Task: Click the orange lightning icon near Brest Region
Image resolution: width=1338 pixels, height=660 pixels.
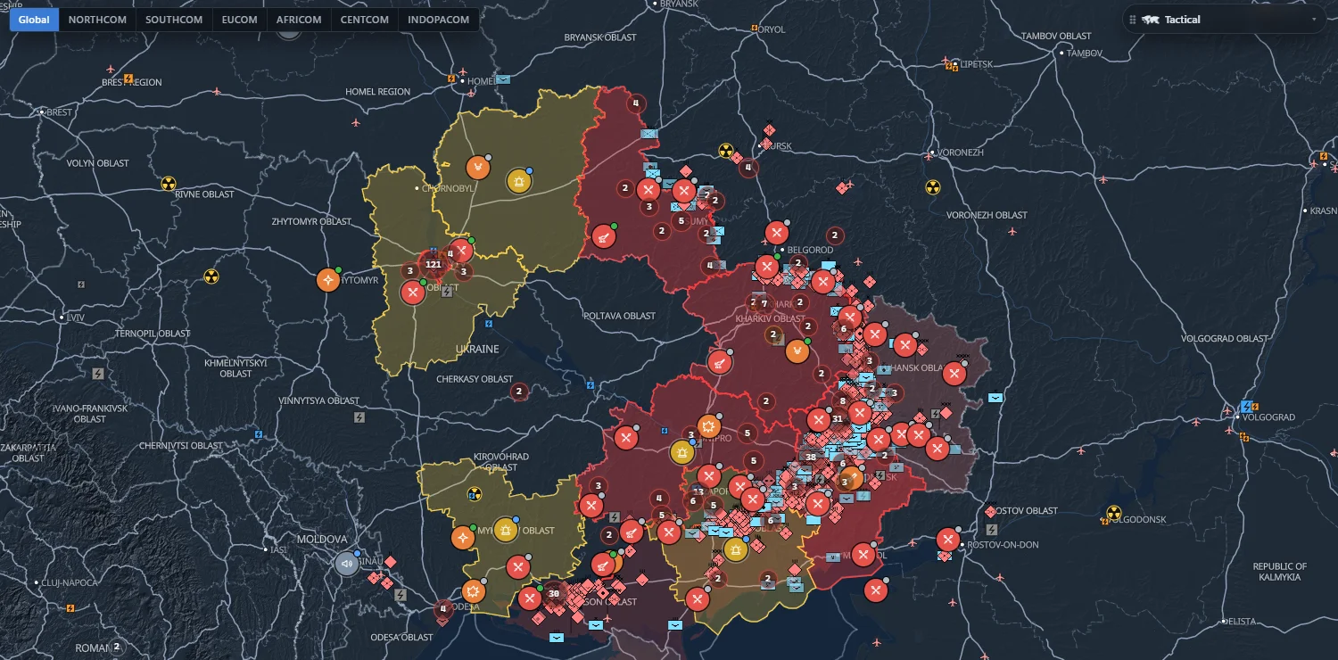Action: click(x=128, y=78)
